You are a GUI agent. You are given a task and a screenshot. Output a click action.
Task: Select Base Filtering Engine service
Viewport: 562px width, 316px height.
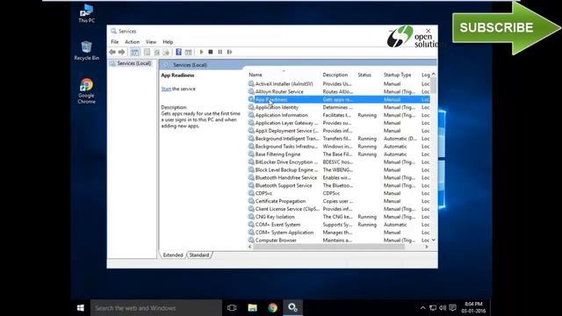coord(338,154)
